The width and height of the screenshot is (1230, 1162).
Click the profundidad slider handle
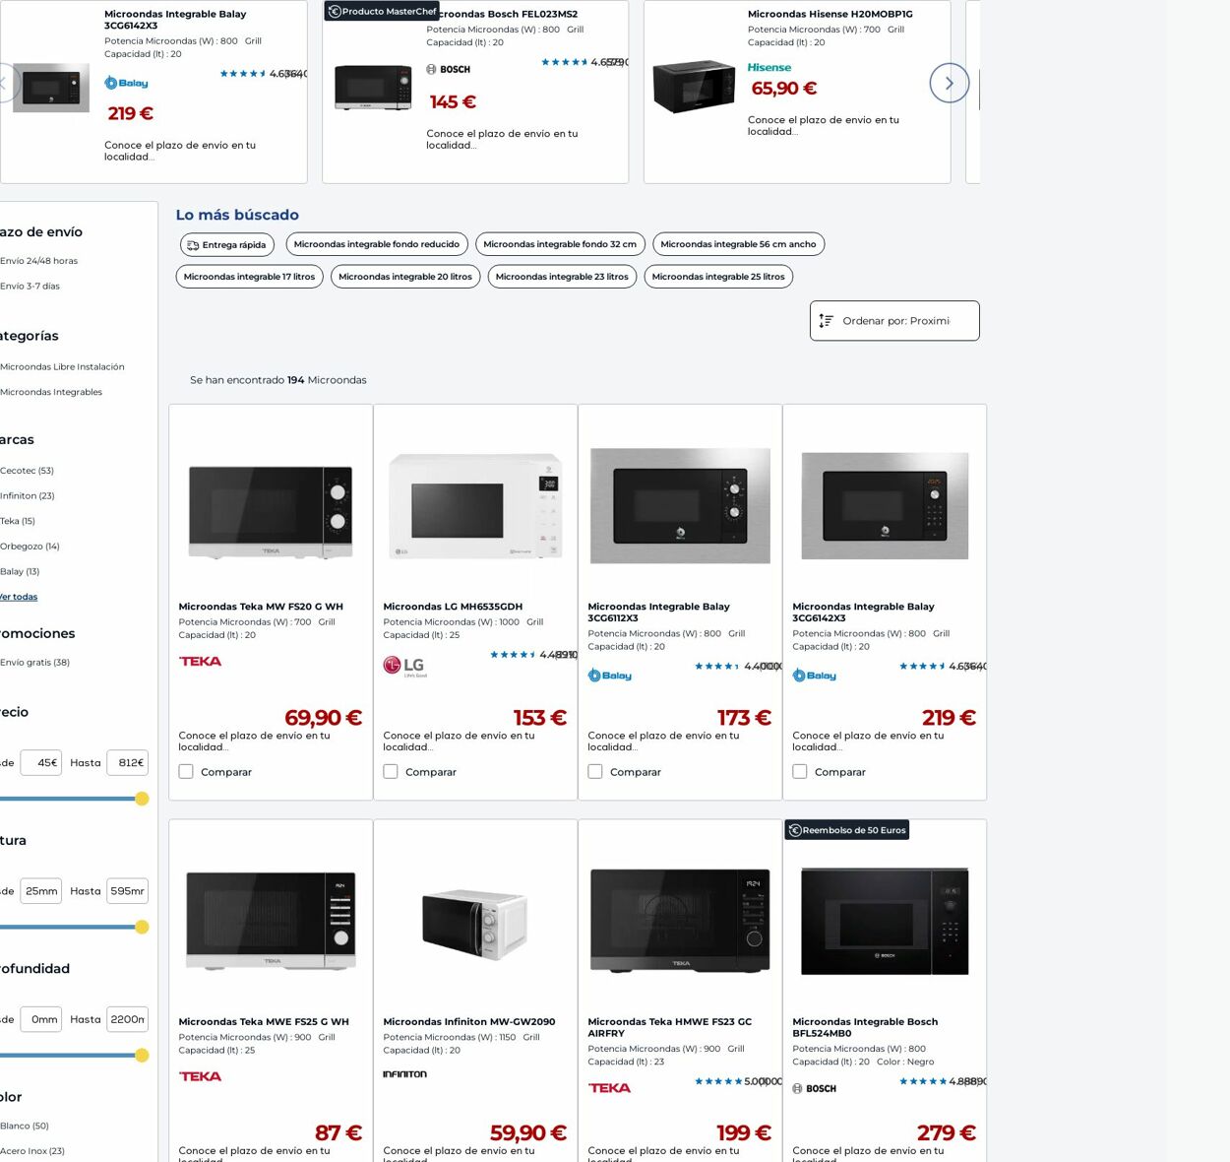(142, 1056)
